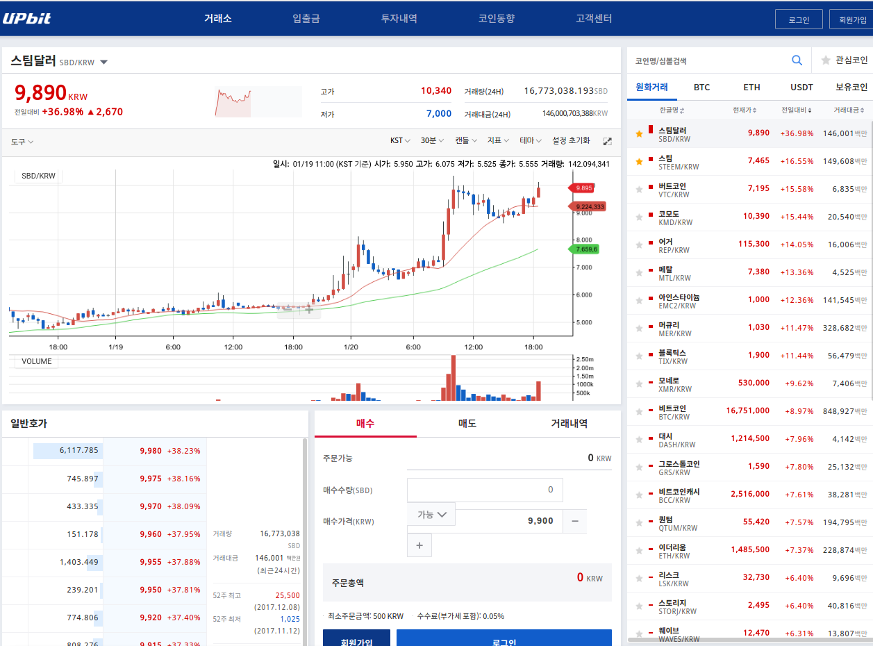Image resolution: width=873 pixels, height=646 pixels.
Task: Click the coin name search field
Action: (708, 61)
